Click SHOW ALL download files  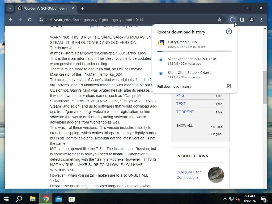click(184, 126)
